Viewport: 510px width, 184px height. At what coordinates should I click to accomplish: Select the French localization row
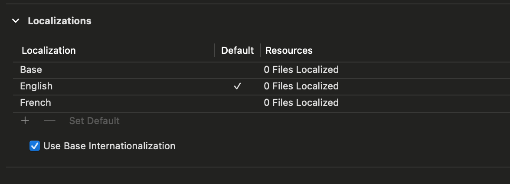point(262,103)
